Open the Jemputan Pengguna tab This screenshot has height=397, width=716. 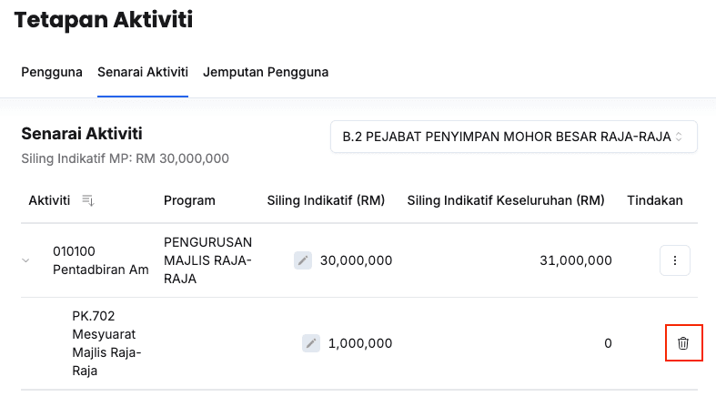coord(266,72)
